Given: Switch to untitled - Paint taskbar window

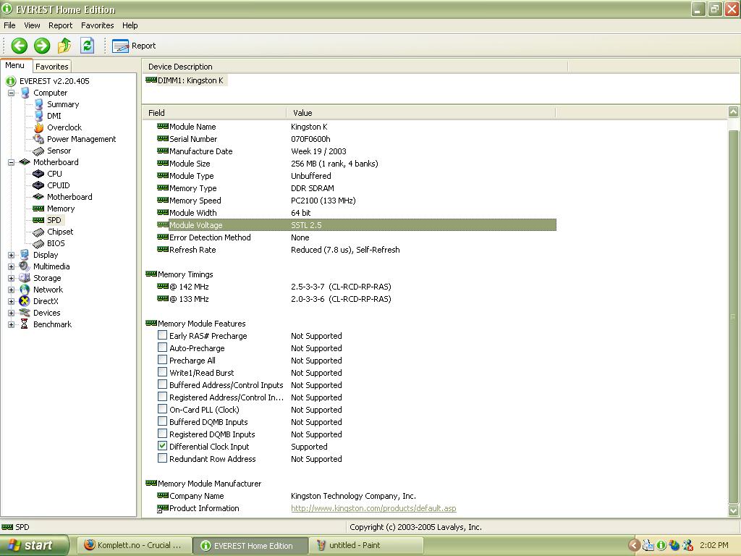Looking at the screenshot, I should click(366, 545).
